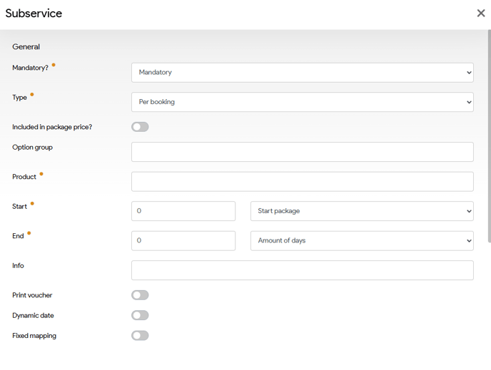Open the Type dropdown showing Per booking

pyautogui.click(x=302, y=102)
